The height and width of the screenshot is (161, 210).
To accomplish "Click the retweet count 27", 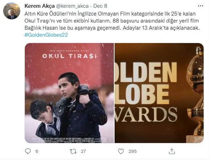I will tap(83, 151).
